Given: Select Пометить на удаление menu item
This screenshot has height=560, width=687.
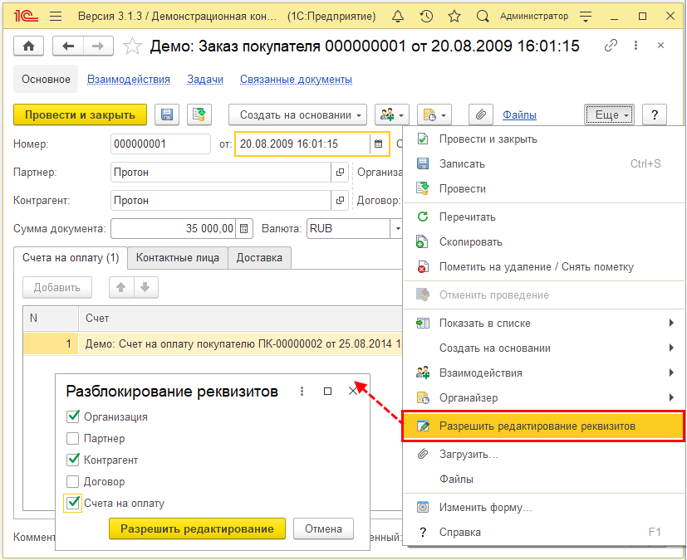Looking at the screenshot, I should point(543,267).
